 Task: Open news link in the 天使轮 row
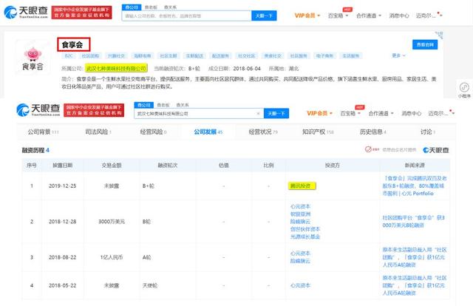click(x=415, y=285)
